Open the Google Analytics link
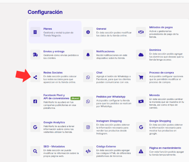 (54, 122)
